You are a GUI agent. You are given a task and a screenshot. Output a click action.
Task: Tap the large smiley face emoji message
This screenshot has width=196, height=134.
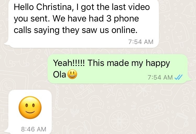click(x=30, y=108)
